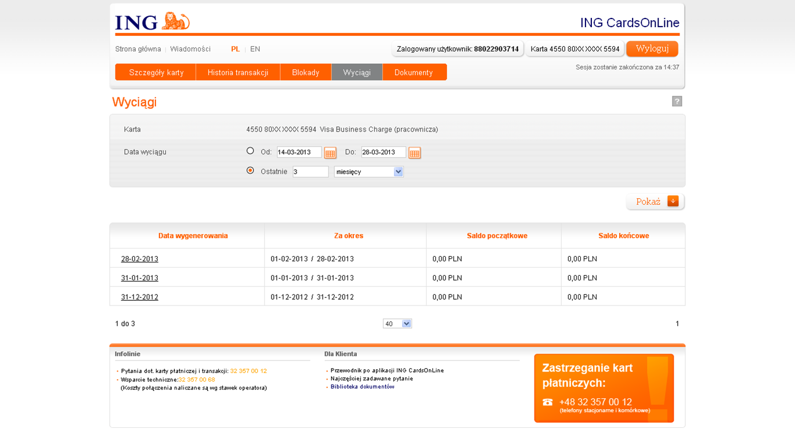Open calendar picker for Od date
This screenshot has height=444, width=795.
pyautogui.click(x=330, y=153)
